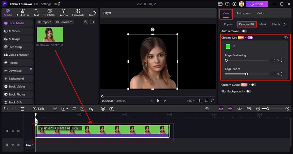Switch to the Animation tab
This screenshot has height=154, width=293.
pos(243,13)
